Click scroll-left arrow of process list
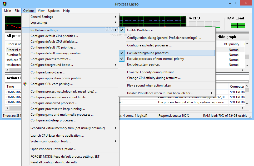Viewport: 254px width, 166px height. [7, 70]
